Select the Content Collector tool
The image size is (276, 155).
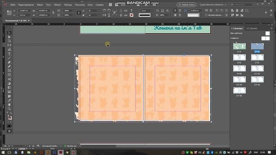[9, 50]
